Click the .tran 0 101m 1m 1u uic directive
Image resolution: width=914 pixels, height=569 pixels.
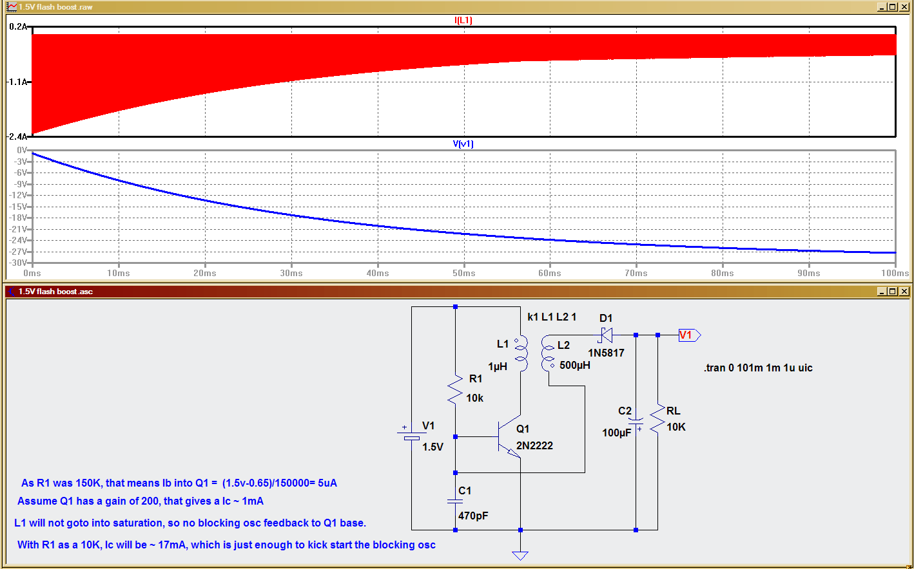pos(758,368)
